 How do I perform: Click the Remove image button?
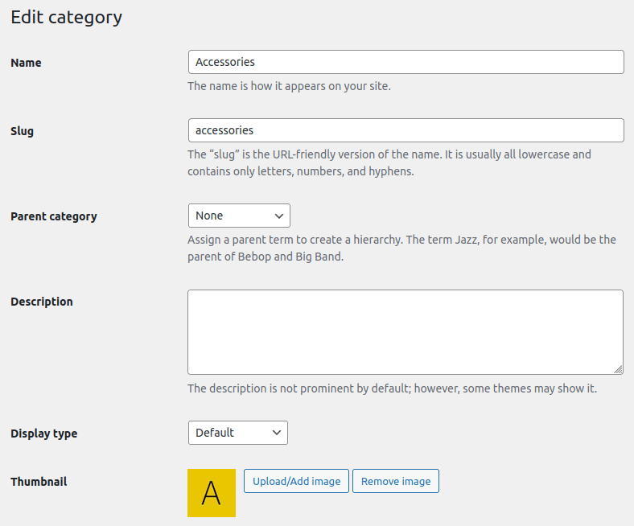point(396,481)
